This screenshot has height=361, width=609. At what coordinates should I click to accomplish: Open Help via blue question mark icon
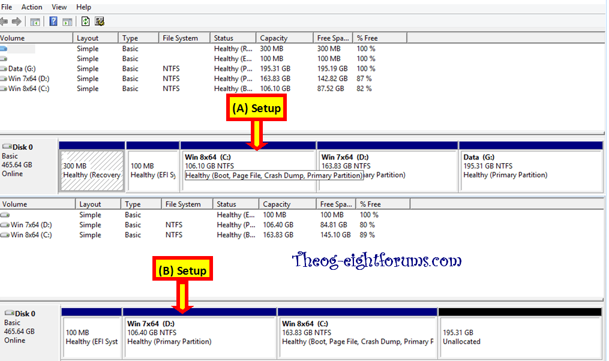(53, 22)
